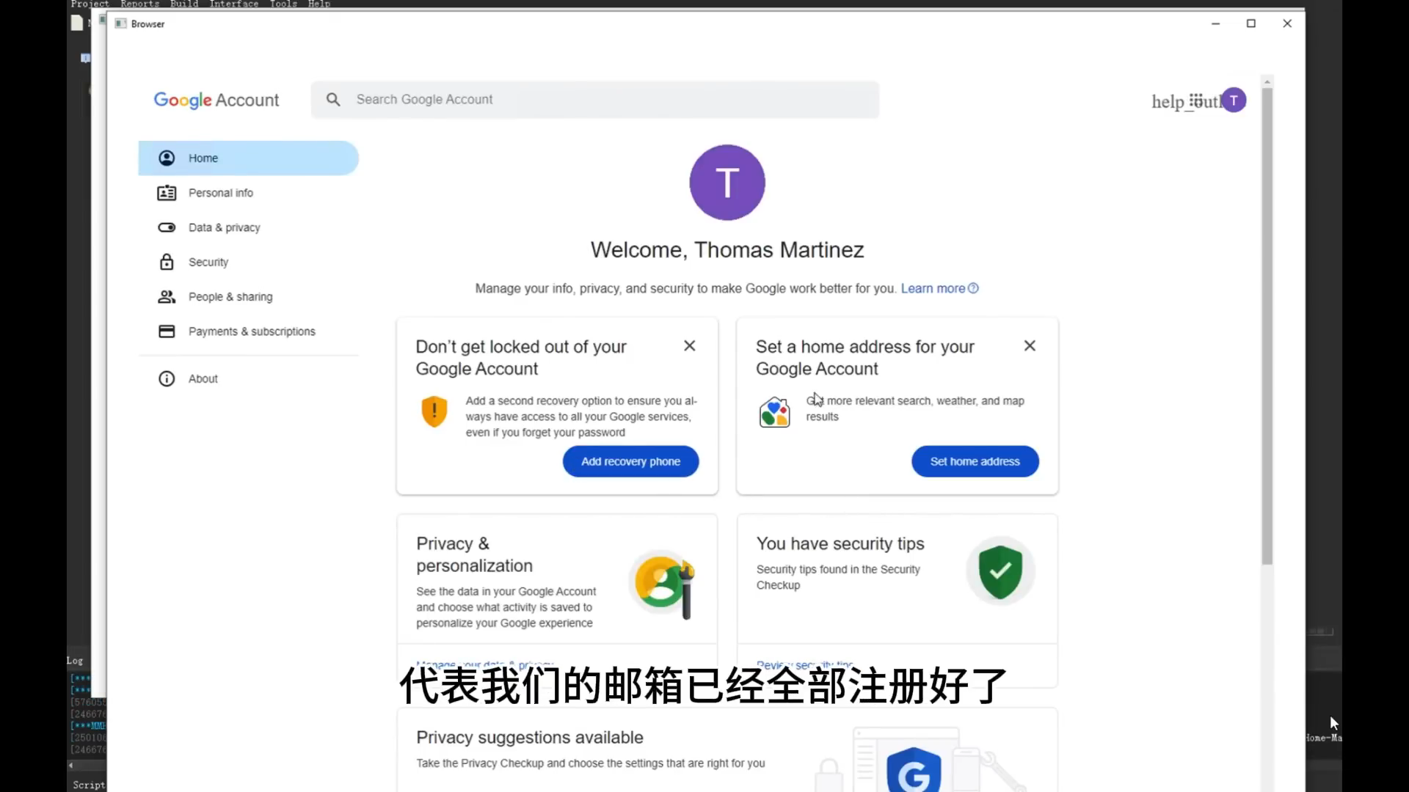Screen dimensions: 1409x792
Task: Click the magnifier icon in search bar
Action: pos(333,99)
